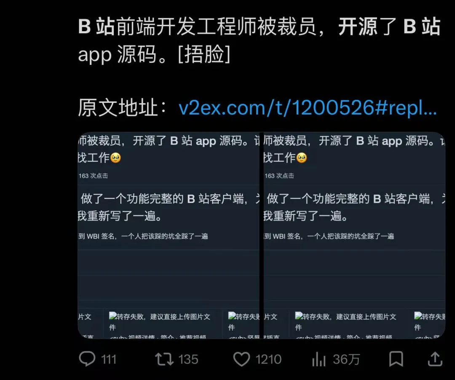Click the retweet arrows icon
Image resolution: width=455 pixels, height=380 pixels.
[x=164, y=359]
